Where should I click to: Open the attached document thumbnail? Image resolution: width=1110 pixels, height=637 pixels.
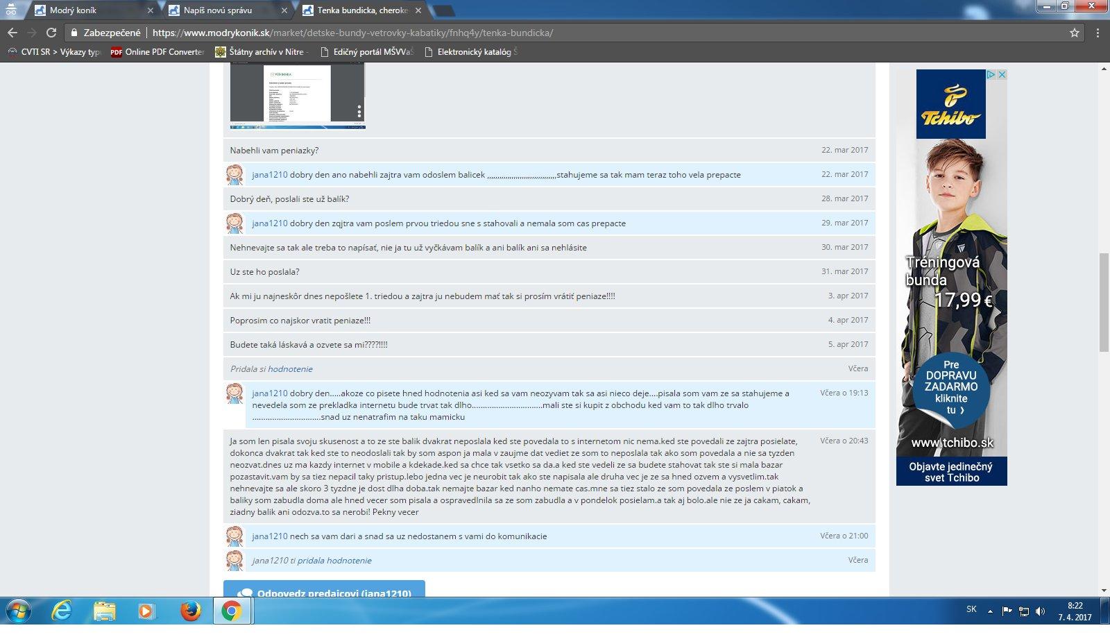[297, 95]
